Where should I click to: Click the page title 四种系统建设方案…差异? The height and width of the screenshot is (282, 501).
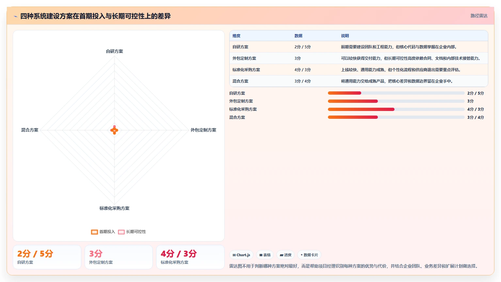coord(95,16)
